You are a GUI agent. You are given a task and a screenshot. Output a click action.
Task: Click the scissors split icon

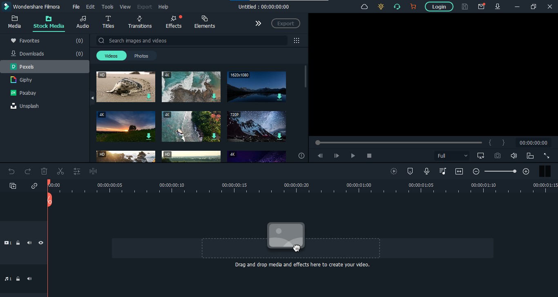(60, 172)
